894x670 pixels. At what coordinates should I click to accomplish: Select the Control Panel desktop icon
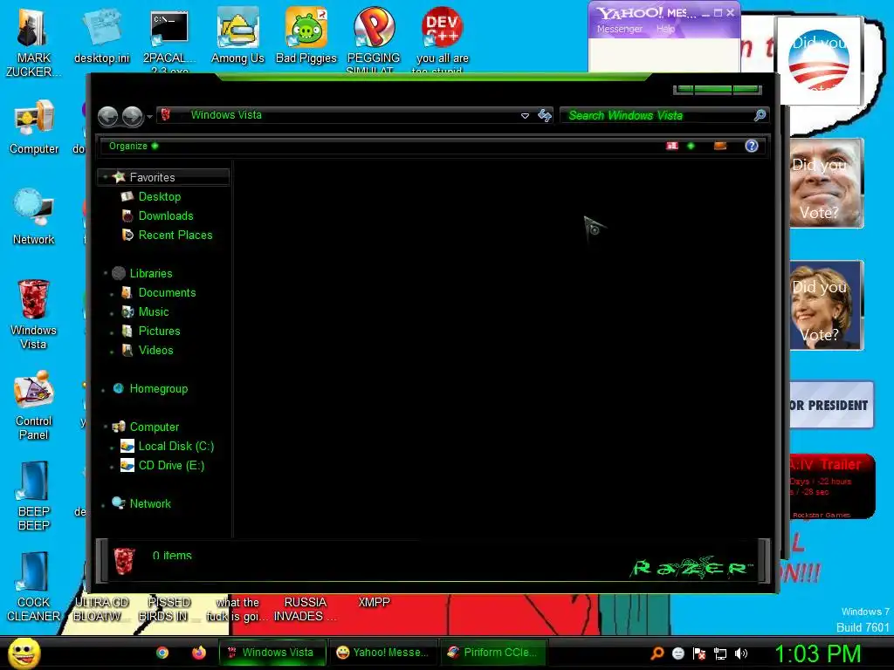tap(34, 405)
